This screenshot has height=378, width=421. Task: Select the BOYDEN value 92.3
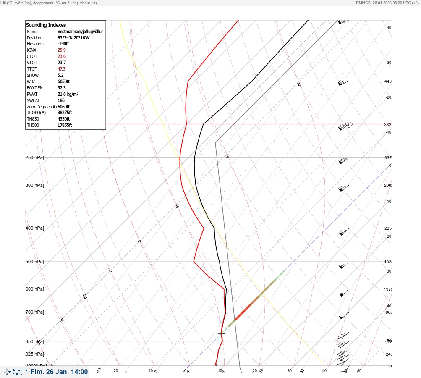(61, 88)
